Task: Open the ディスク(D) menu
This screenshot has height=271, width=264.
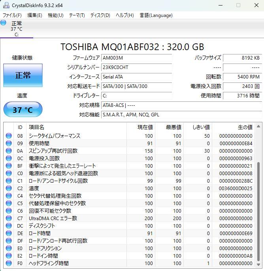Action: tap(100, 15)
